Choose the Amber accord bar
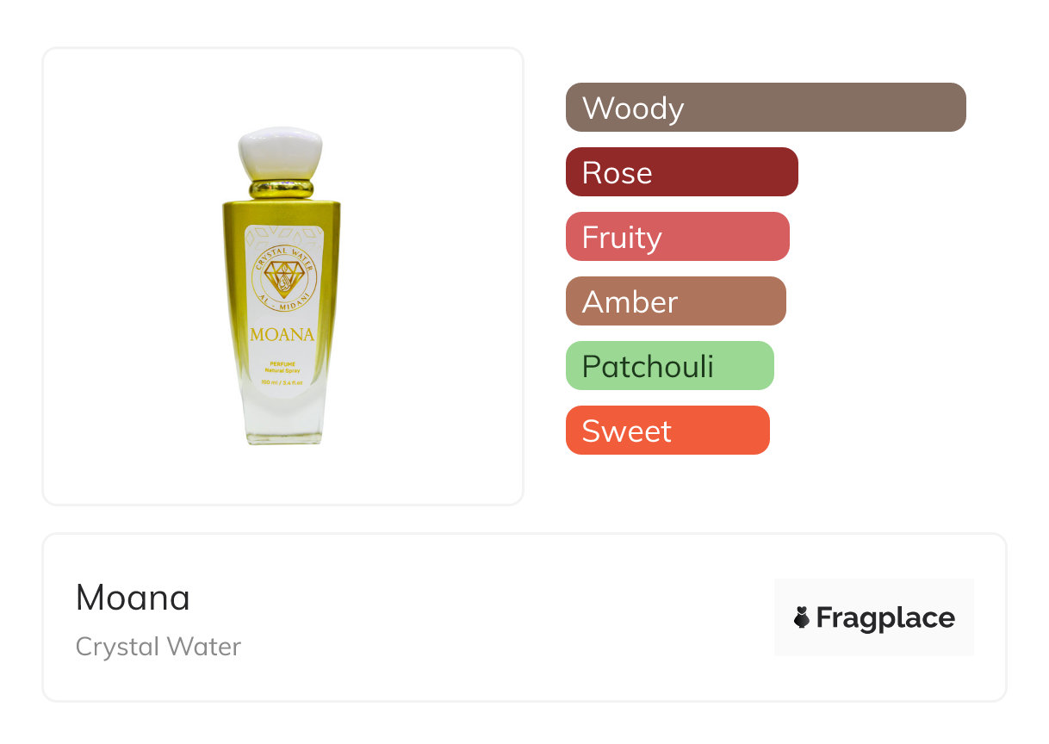 click(x=675, y=301)
